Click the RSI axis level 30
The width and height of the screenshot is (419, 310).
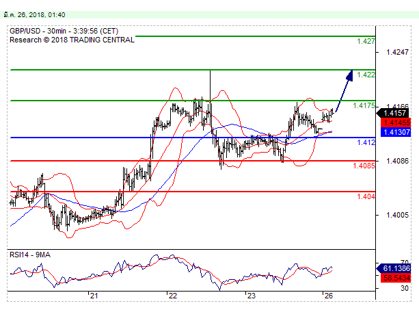[x=405, y=288]
